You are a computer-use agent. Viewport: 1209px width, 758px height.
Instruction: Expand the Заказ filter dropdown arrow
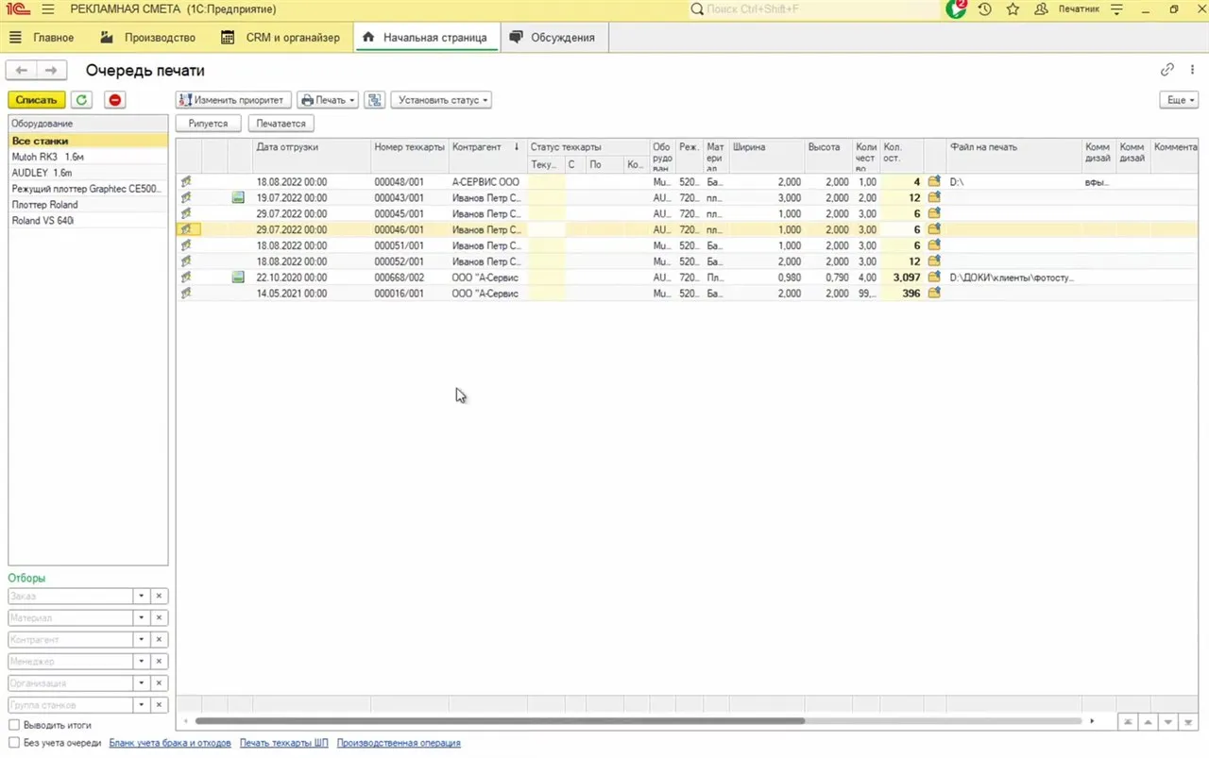pos(142,596)
